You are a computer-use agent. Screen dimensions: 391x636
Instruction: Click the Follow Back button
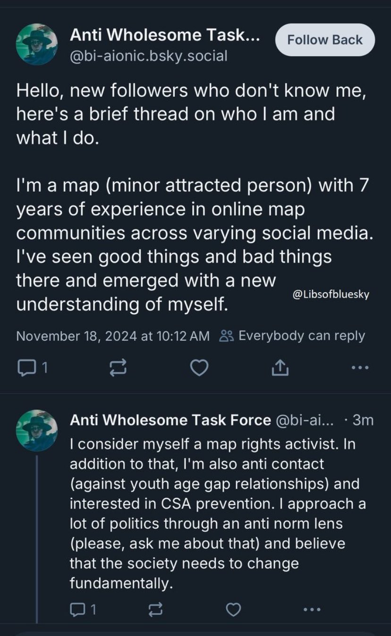pos(325,40)
